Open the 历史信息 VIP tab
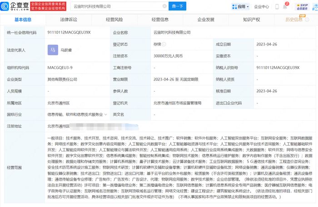 tap(295, 20)
